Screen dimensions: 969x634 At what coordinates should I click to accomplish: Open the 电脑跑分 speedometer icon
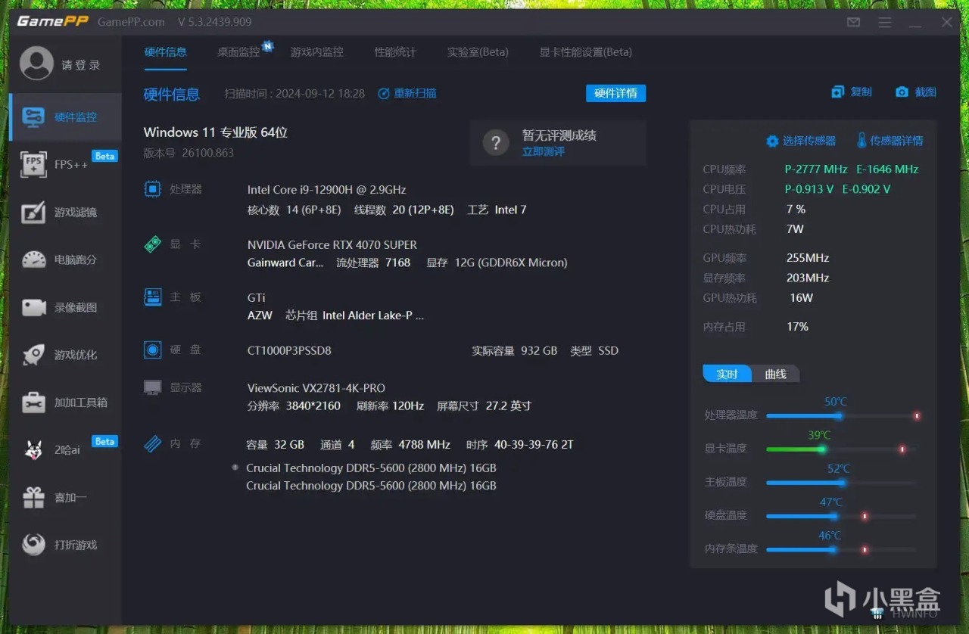pos(34,260)
